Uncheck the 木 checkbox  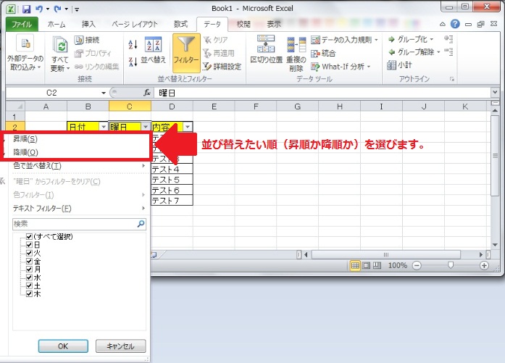pos(29,293)
